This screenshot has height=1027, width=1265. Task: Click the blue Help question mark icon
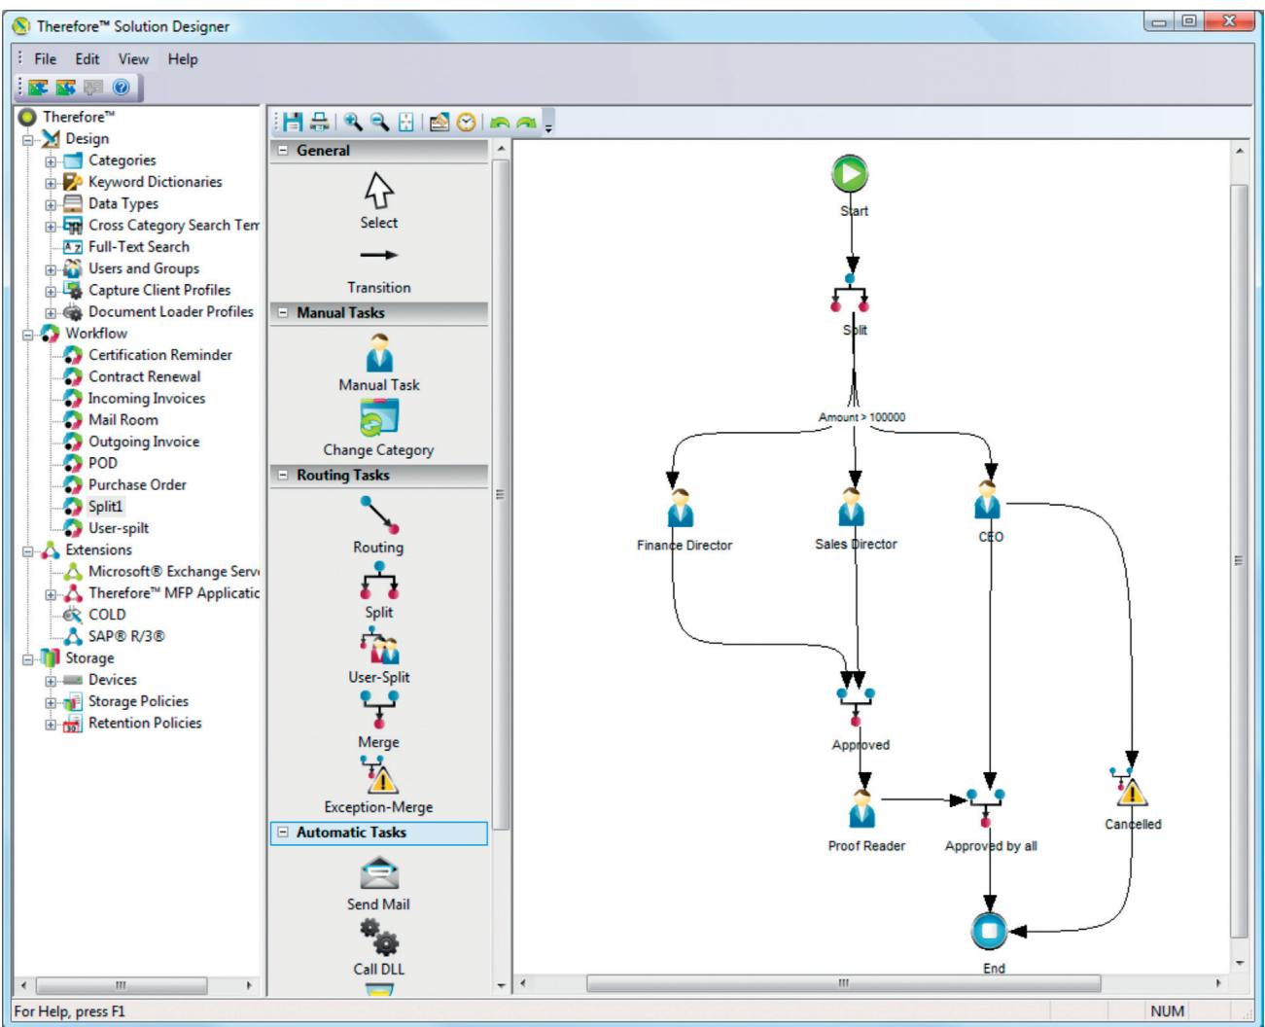(x=121, y=88)
